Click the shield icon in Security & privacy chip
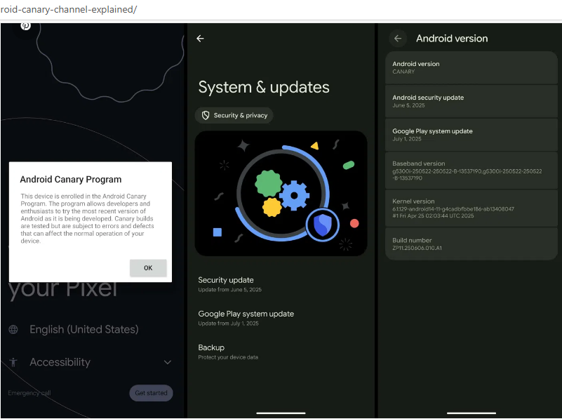Viewport: 562px width, 419px height. click(x=206, y=115)
